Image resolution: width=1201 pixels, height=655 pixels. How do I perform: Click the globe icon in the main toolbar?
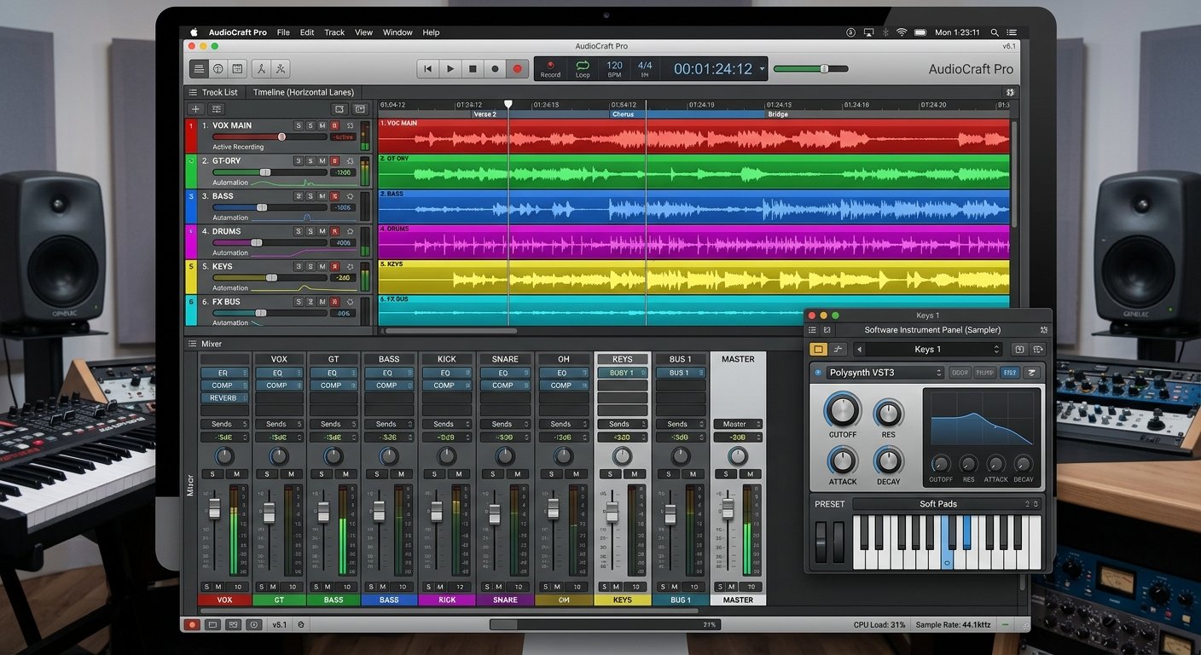pyautogui.click(x=218, y=69)
